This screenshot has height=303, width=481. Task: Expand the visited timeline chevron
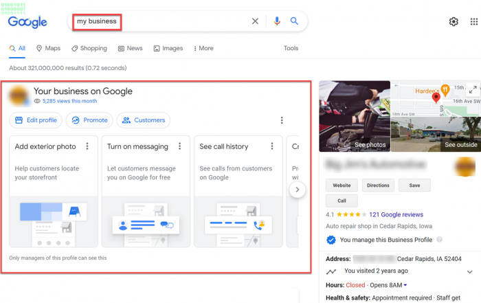(469, 271)
